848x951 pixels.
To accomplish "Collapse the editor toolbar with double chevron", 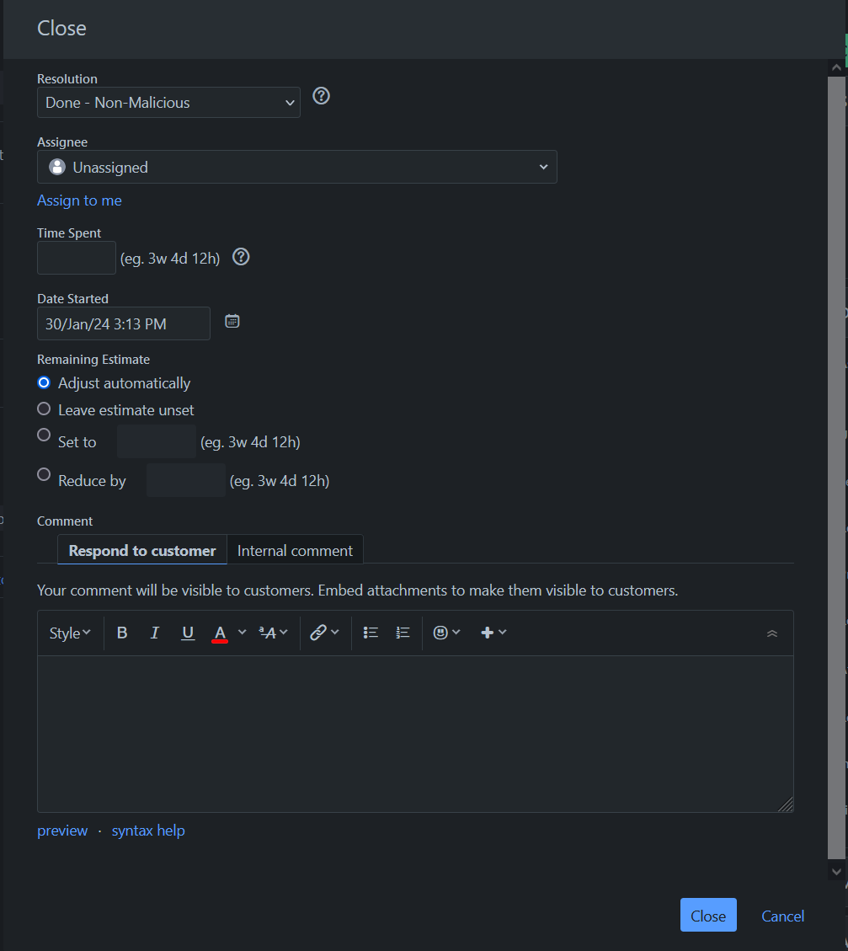I will (772, 633).
